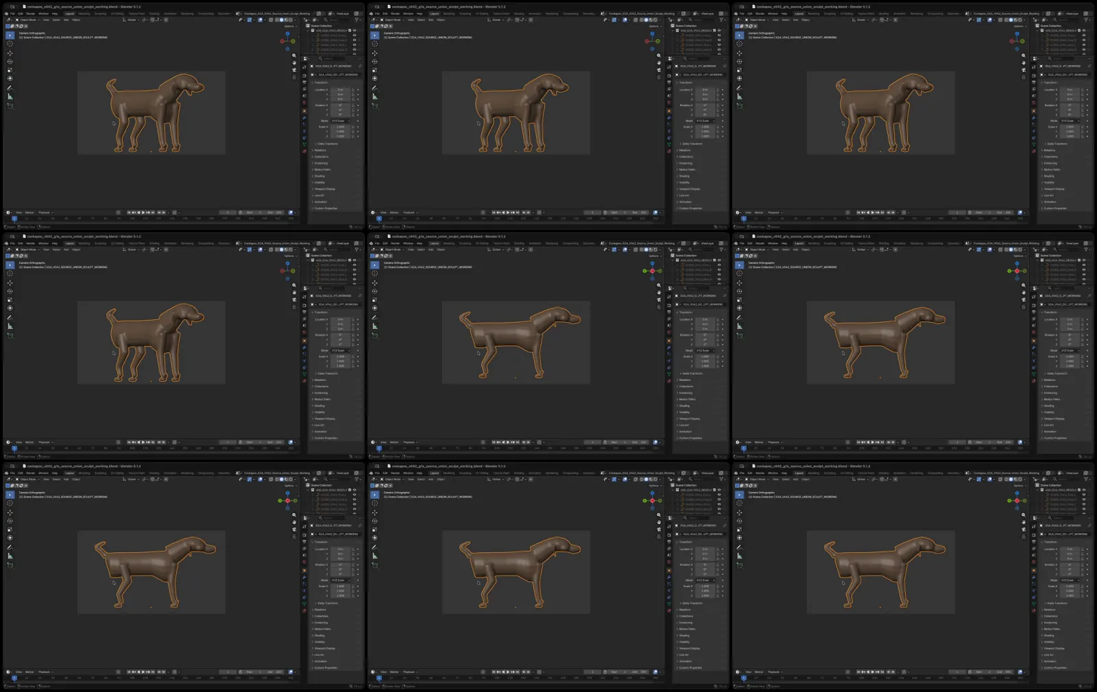Click timeline View menu in top-middle window
Screen dimensions: 1097x692
[x=383, y=212]
